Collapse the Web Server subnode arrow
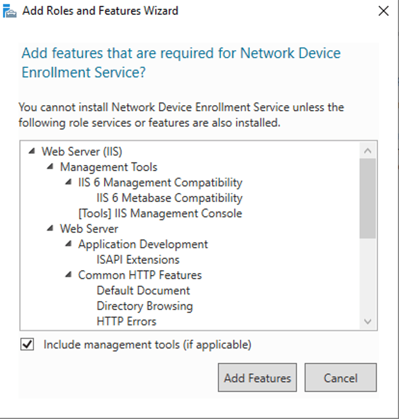 pos(50,229)
